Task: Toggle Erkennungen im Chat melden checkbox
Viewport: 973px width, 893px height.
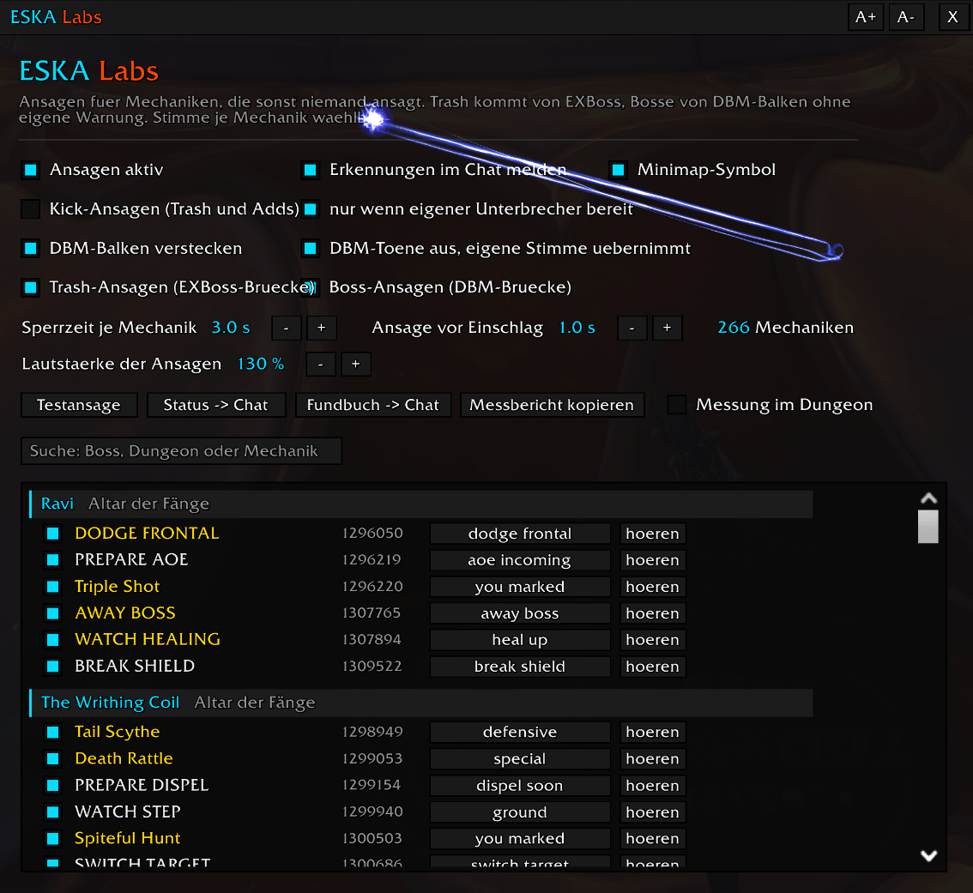Action: pos(311,170)
